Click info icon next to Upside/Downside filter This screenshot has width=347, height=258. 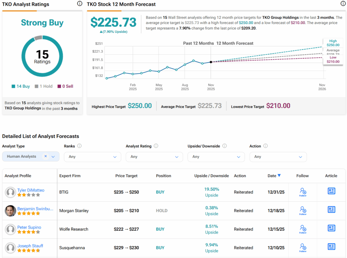224,146
